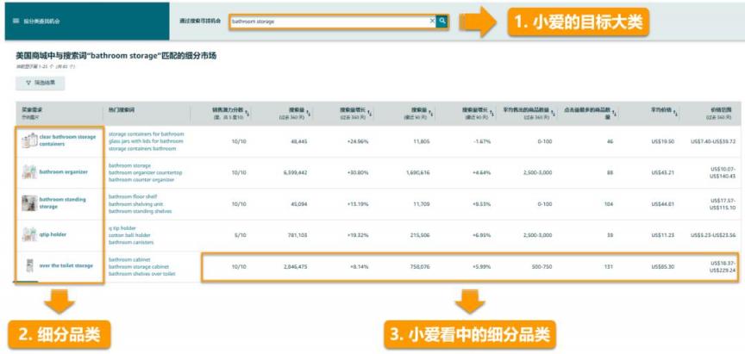The image size is (745, 354).
Task: Click search volume value 6,599,442
Action: tap(295, 173)
